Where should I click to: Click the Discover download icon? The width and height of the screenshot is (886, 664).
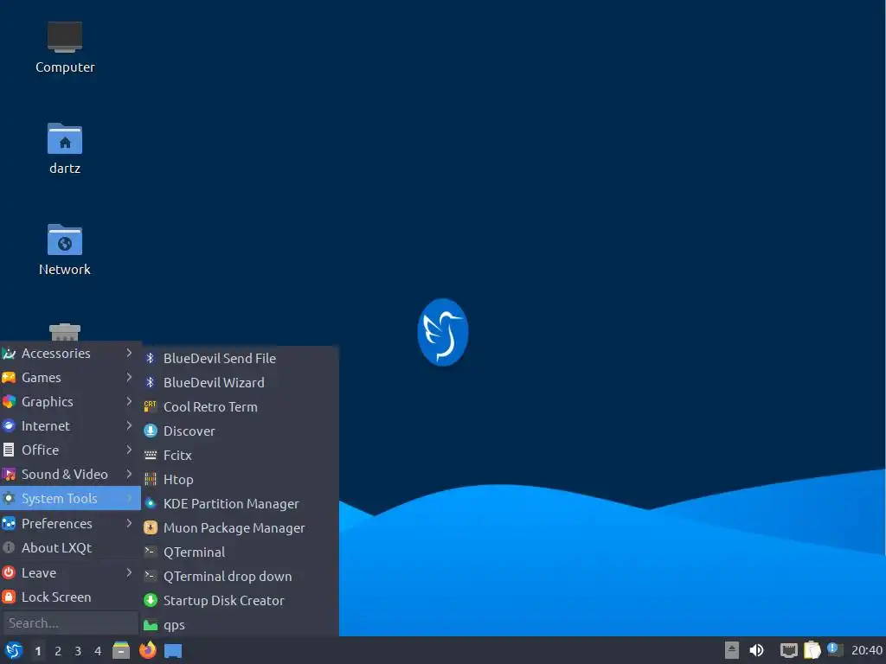tap(150, 431)
